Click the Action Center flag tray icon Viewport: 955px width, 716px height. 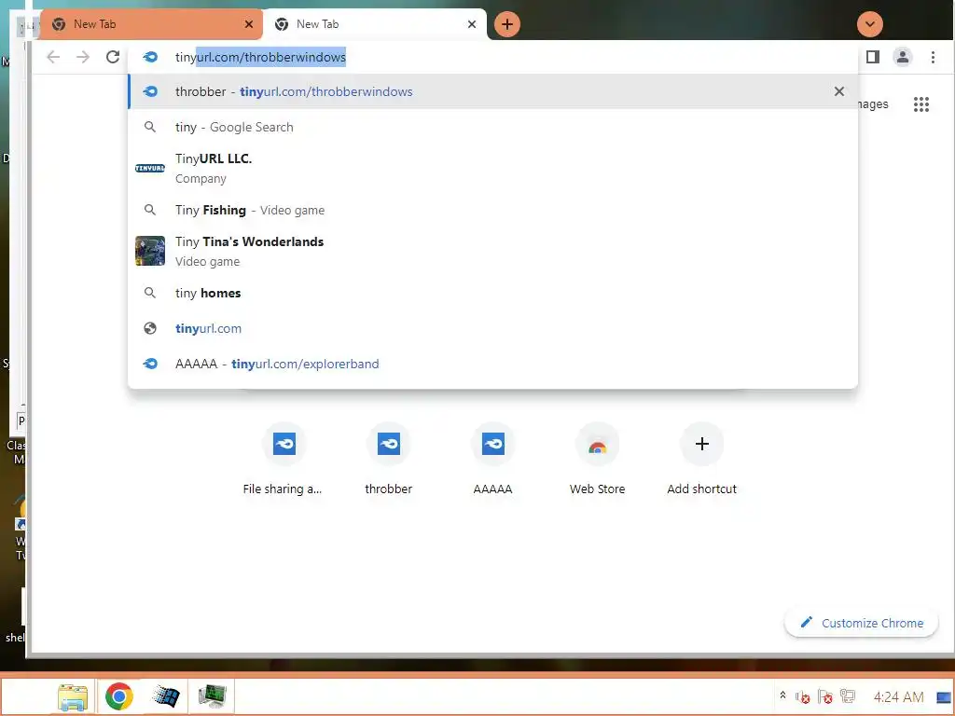(825, 696)
